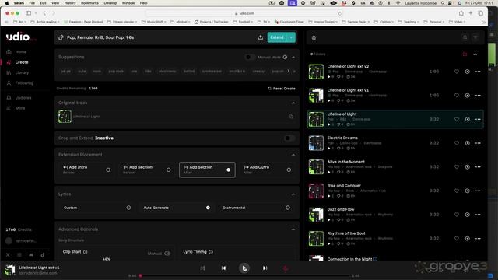Open More in sidebar

(x=20, y=108)
